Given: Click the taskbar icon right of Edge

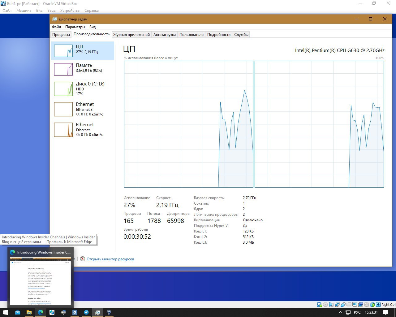Looking at the screenshot, I should click(52, 312).
